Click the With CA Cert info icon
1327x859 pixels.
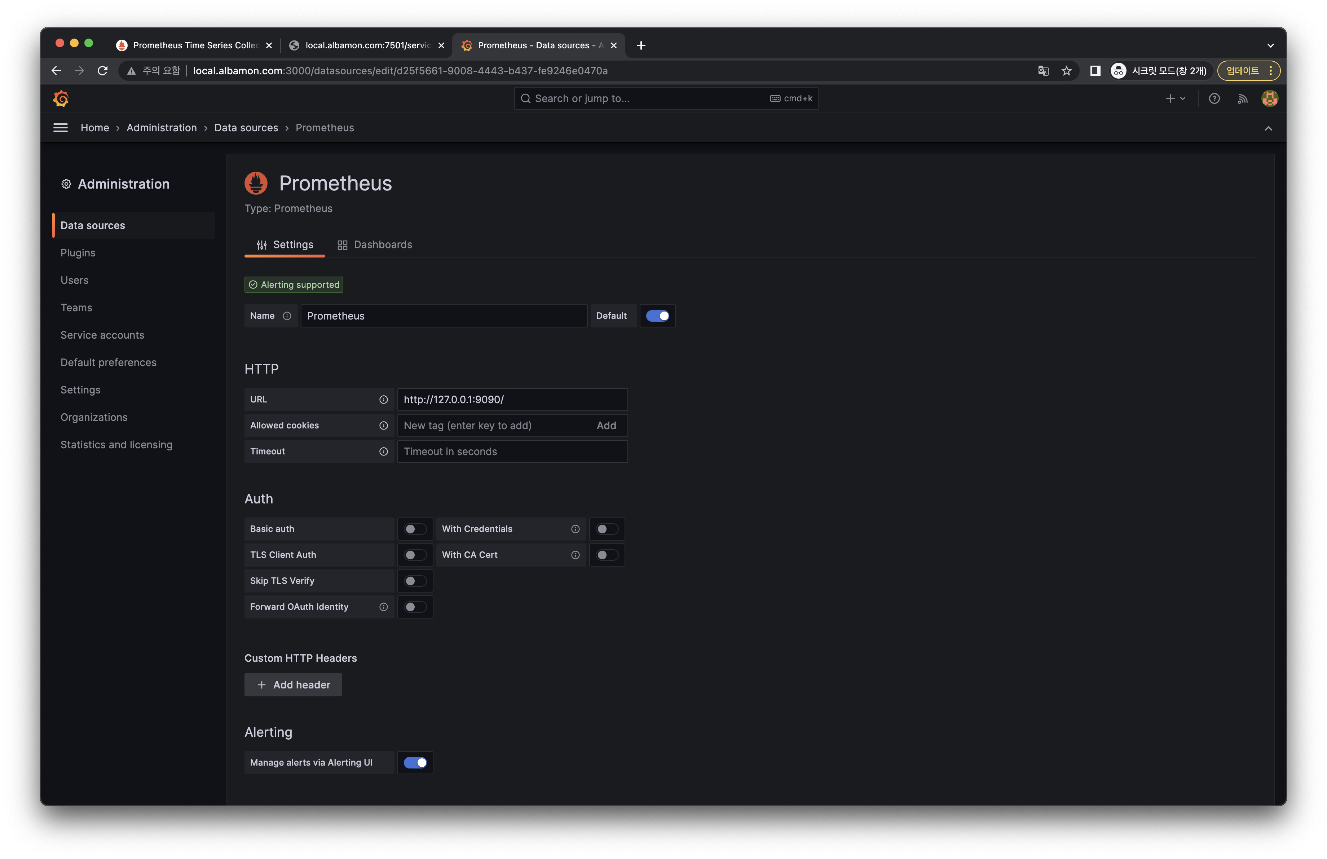[x=575, y=555]
